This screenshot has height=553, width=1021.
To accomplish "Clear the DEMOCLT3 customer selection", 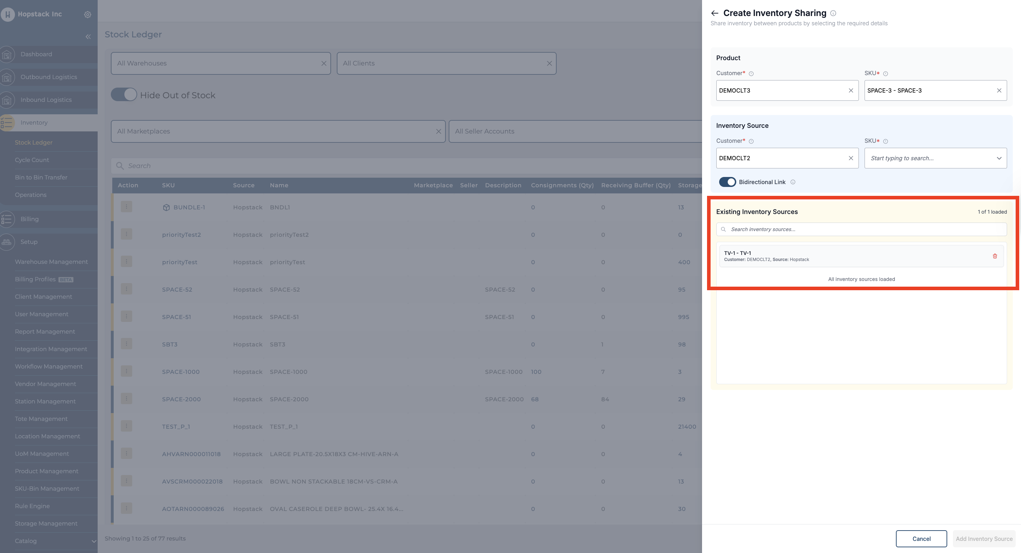I will click(851, 90).
